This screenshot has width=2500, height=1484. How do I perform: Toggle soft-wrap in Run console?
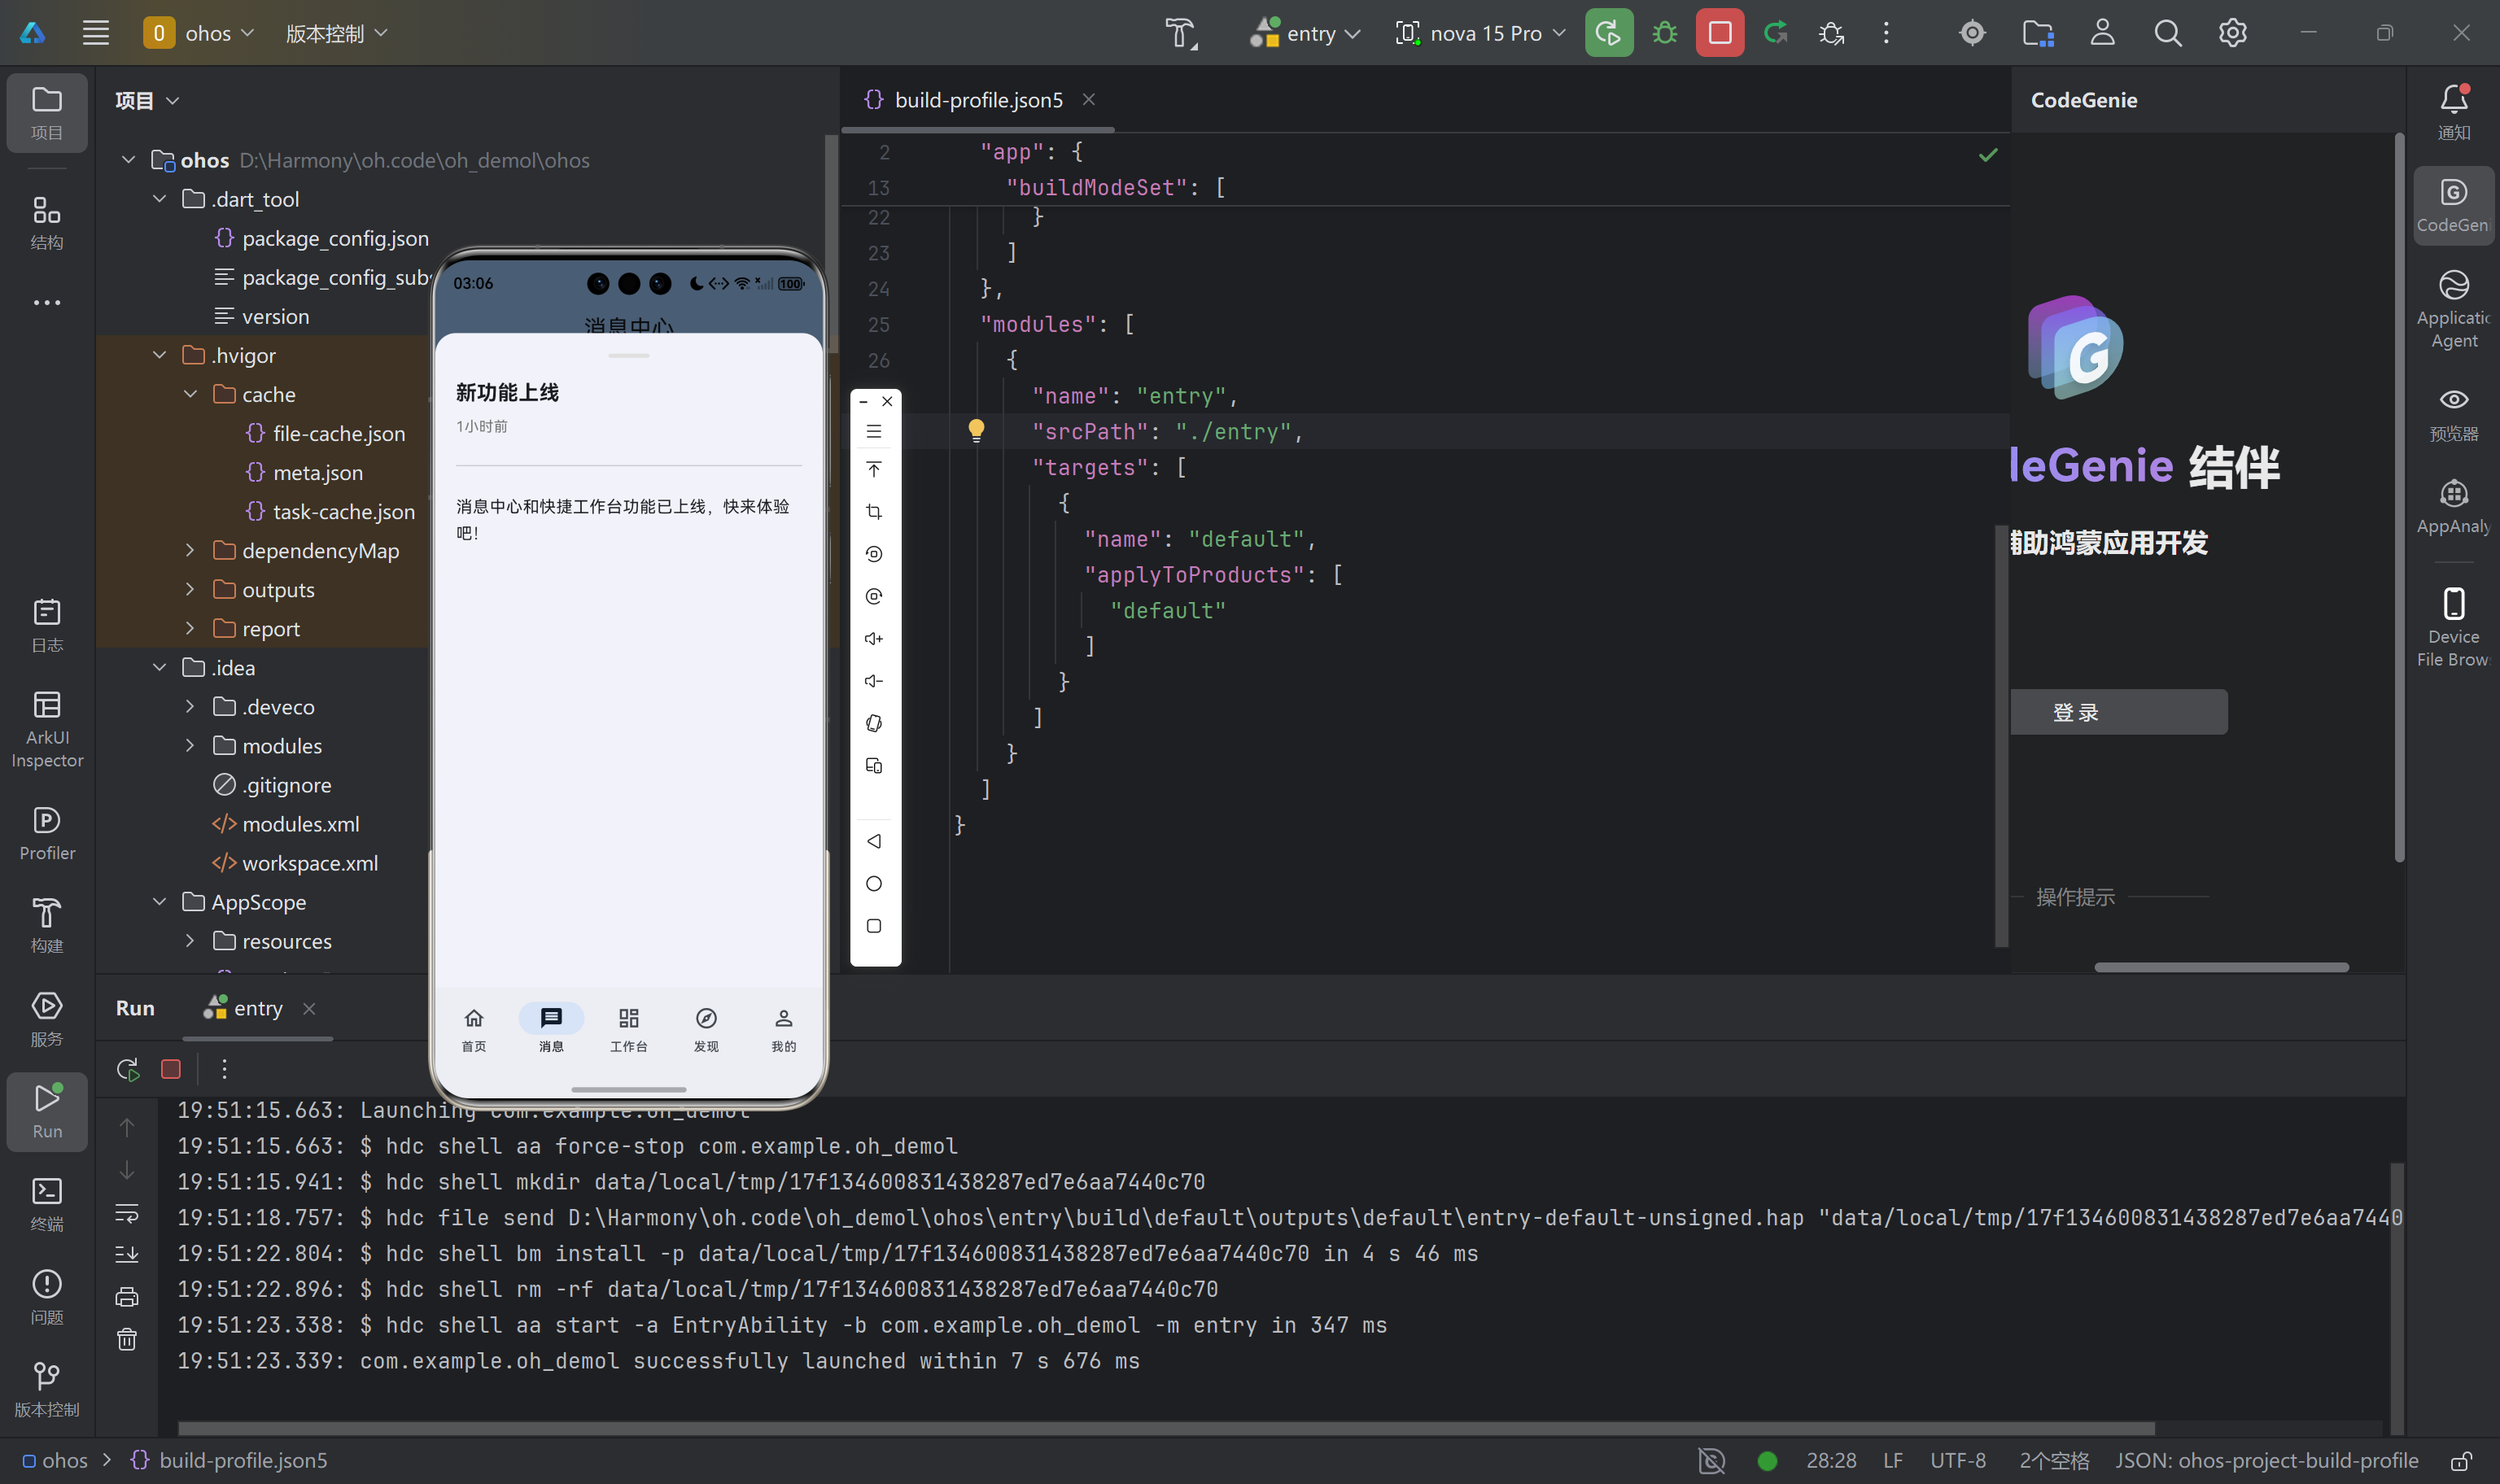coord(127,1213)
